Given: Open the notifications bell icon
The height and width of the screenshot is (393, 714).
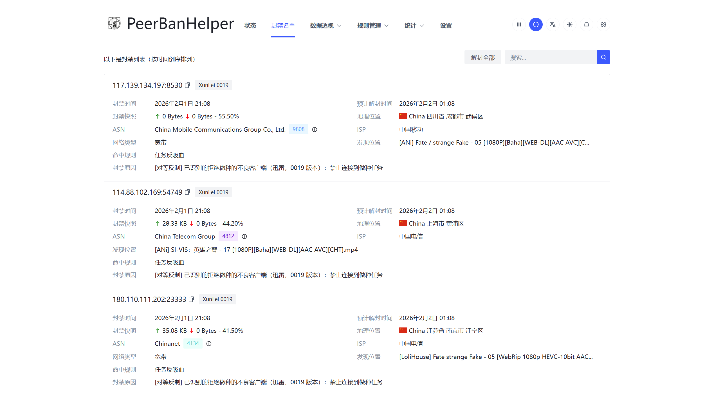Looking at the screenshot, I should (586, 25).
